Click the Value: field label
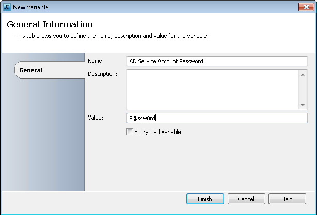Image resolution: width=317 pixels, height=215 pixels. pyautogui.click(x=96, y=118)
